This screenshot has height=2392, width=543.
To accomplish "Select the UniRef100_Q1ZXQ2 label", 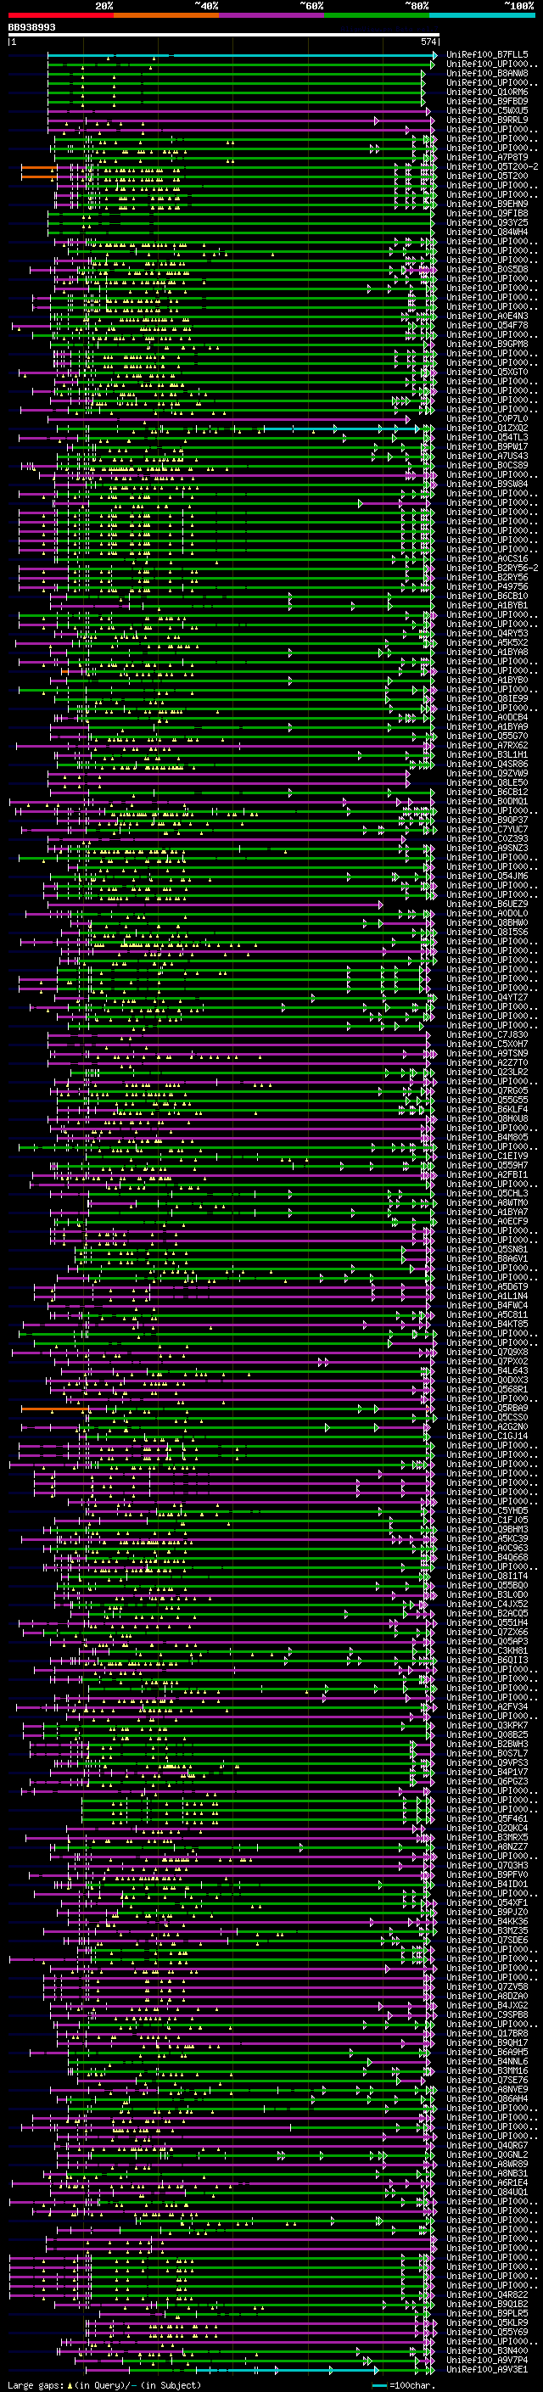I will (x=487, y=428).
